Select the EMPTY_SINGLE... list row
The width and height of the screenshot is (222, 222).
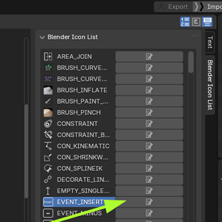tap(79, 191)
